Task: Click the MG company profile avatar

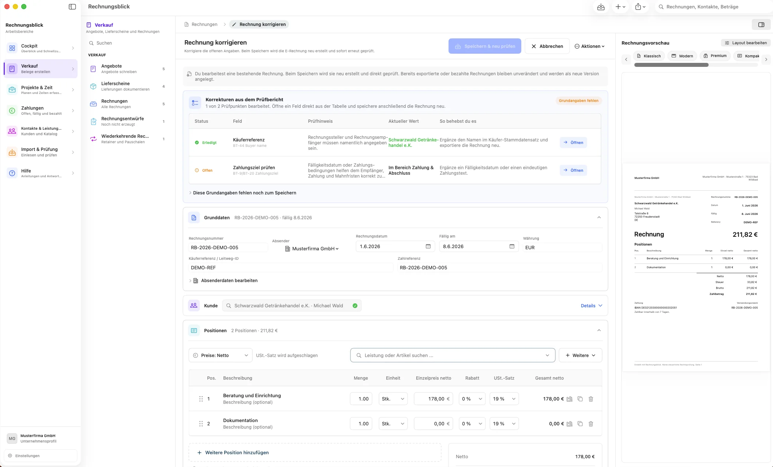Action: click(12, 438)
